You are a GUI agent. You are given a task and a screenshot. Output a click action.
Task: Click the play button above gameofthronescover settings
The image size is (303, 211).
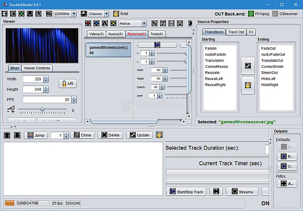coord(157,45)
